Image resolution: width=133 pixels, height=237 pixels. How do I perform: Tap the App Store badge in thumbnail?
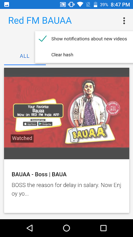click(30, 124)
